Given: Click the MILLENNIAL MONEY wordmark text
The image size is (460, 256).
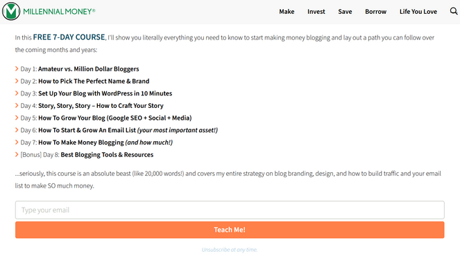Looking at the screenshot, I should coord(59,11).
